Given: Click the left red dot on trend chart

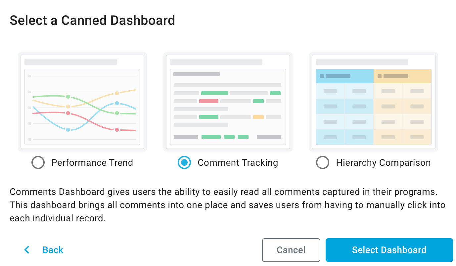Looking at the screenshot, I should pyautogui.click(x=68, y=113).
